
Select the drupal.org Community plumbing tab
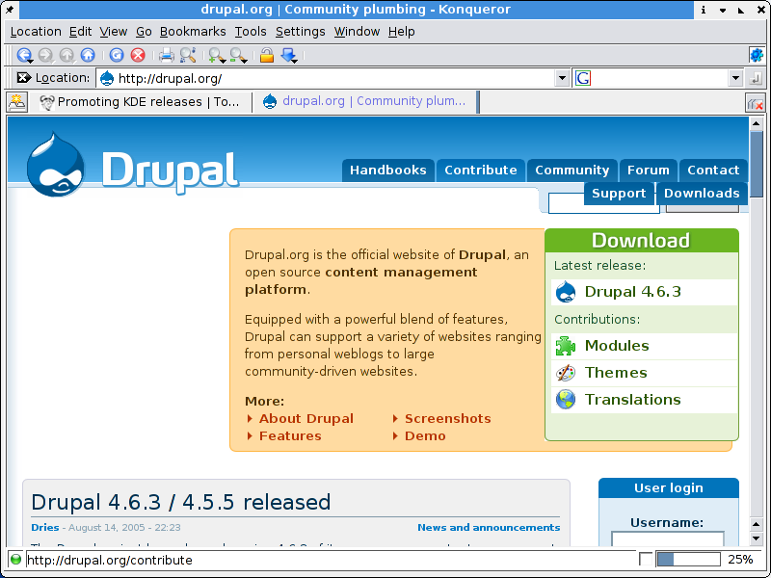point(364,101)
